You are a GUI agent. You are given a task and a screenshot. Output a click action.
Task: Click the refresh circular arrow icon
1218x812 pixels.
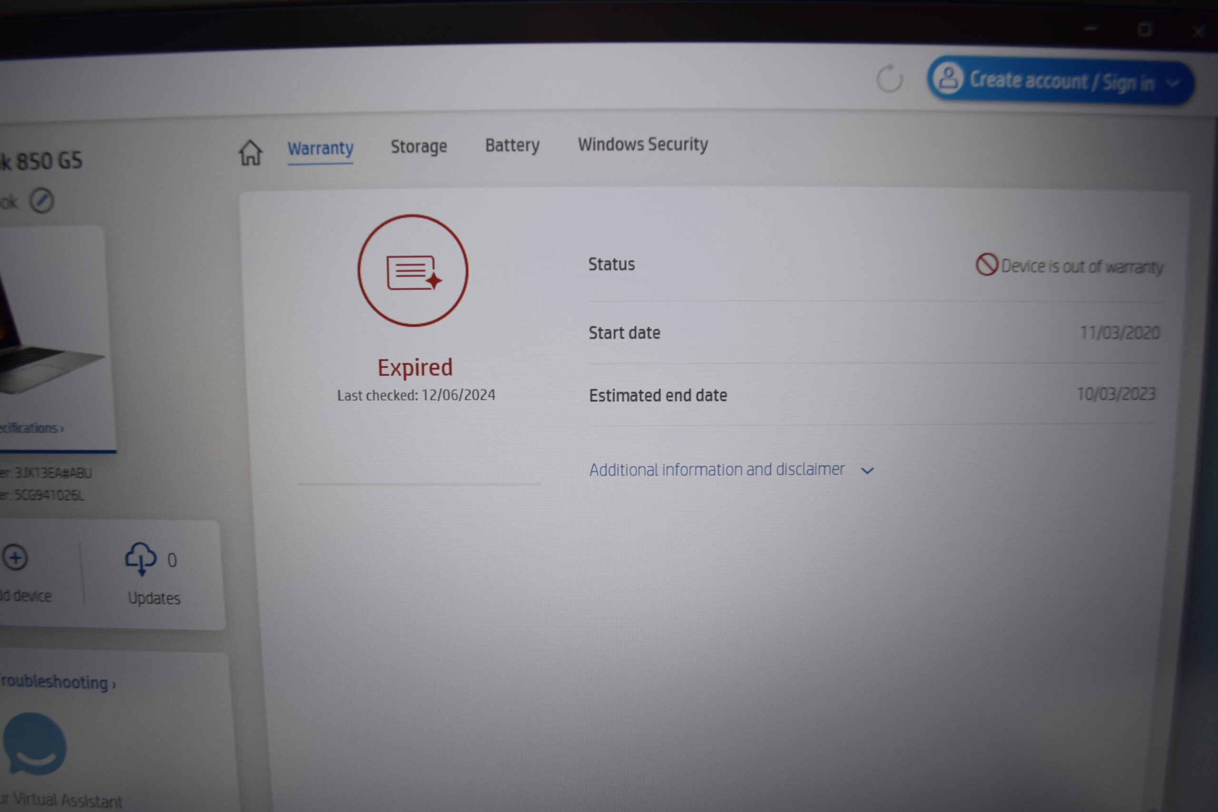point(889,78)
